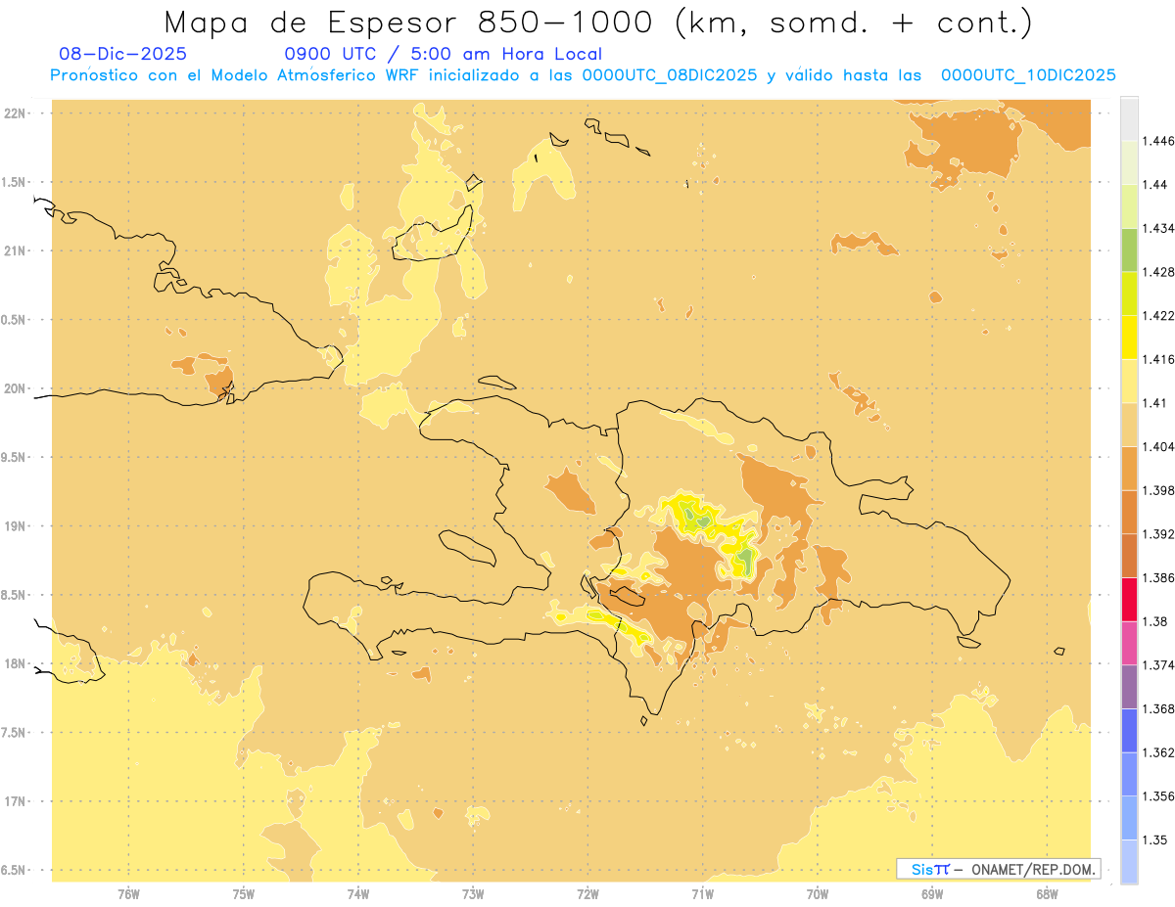The width and height of the screenshot is (1175, 907).
Task: Select the date label '08-Dic-2025'
Action: pyautogui.click(x=122, y=55)
